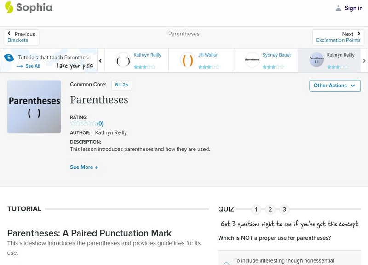
Task: Expand description with See More +
Action: pos(84,167)
